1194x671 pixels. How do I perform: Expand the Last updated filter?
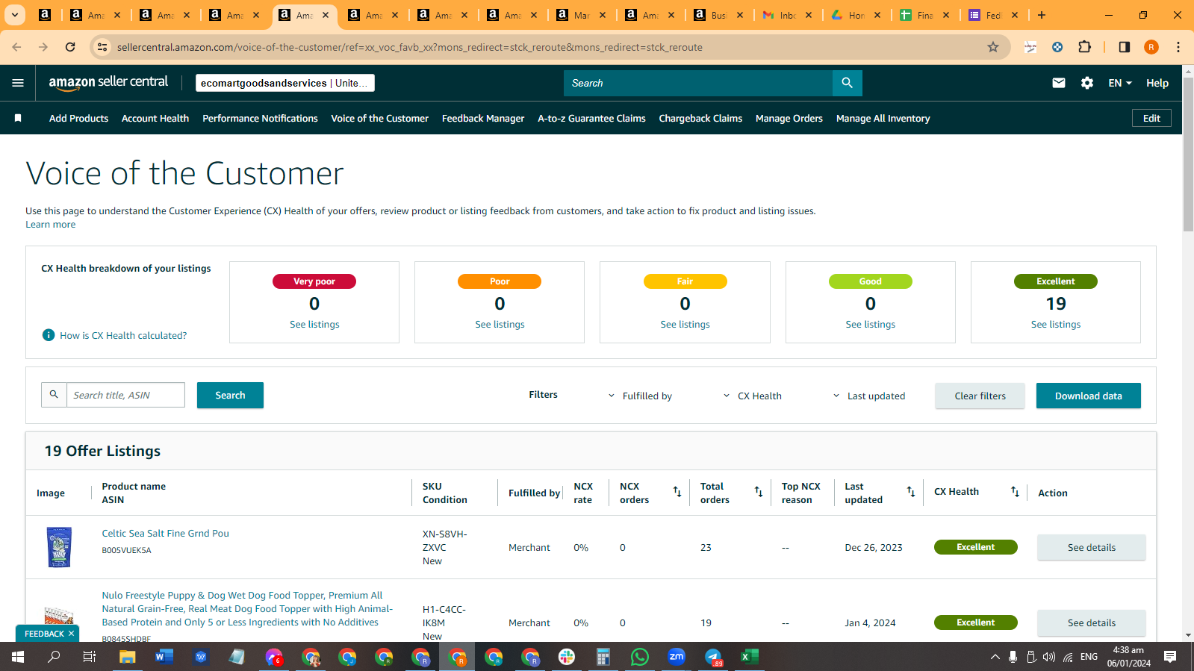[x=868, y=396]
